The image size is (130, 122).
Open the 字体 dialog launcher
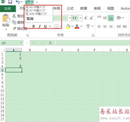tap(93, 35)
